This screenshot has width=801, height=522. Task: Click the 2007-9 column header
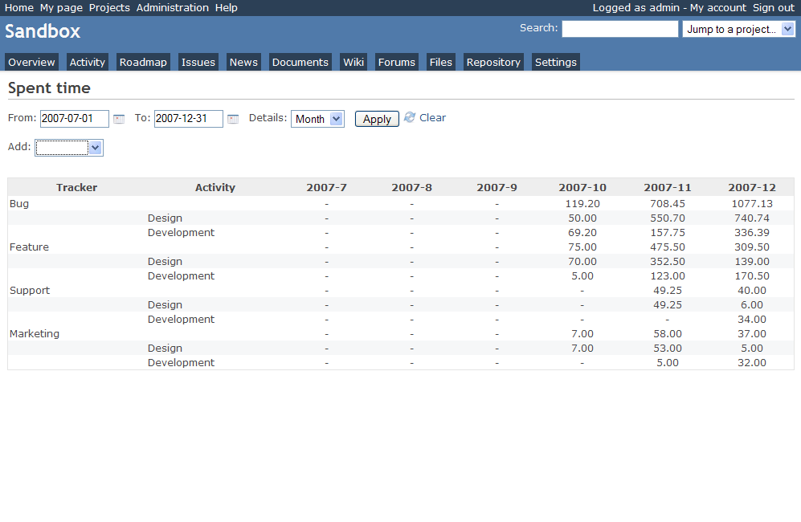pos(497,187)
